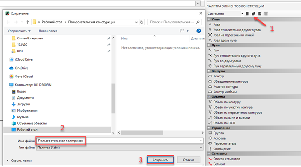Select Узел на пересечении лучей

click(234, 35)
